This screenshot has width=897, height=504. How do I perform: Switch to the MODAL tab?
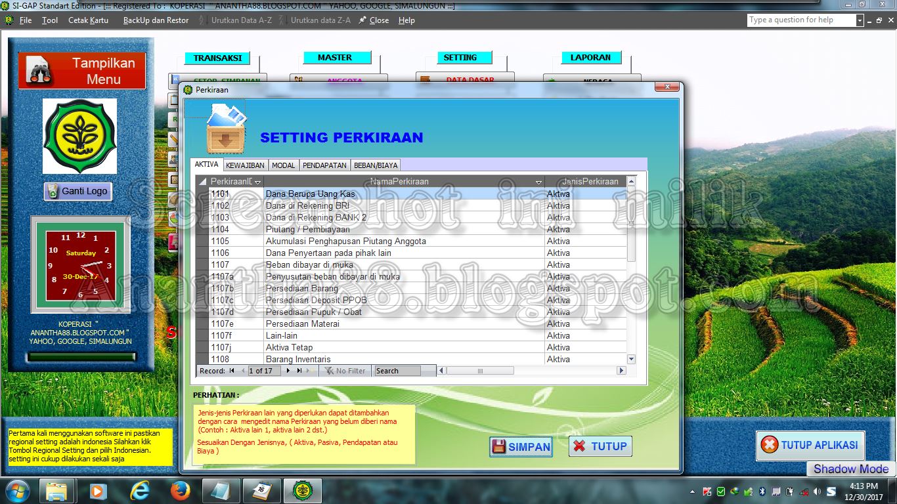[284, 165]
